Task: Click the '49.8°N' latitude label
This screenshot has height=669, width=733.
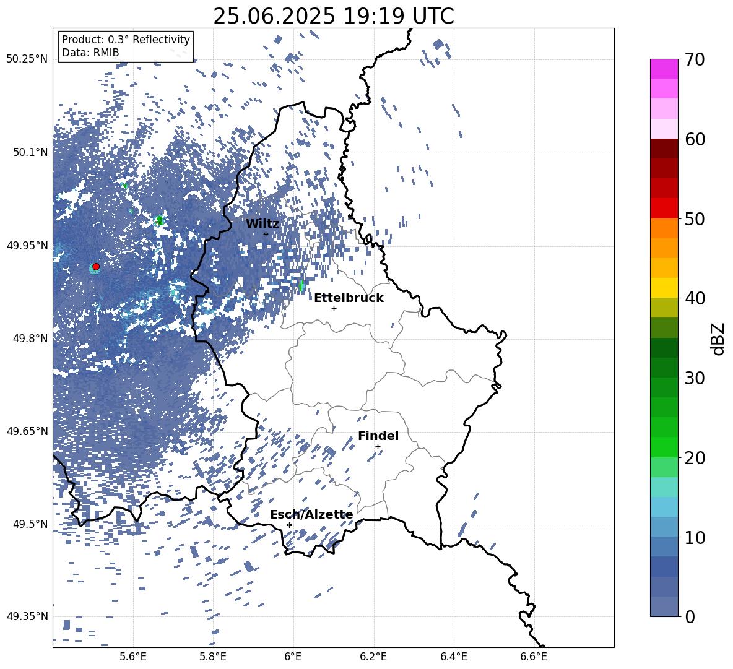Action: coord(30,339)
